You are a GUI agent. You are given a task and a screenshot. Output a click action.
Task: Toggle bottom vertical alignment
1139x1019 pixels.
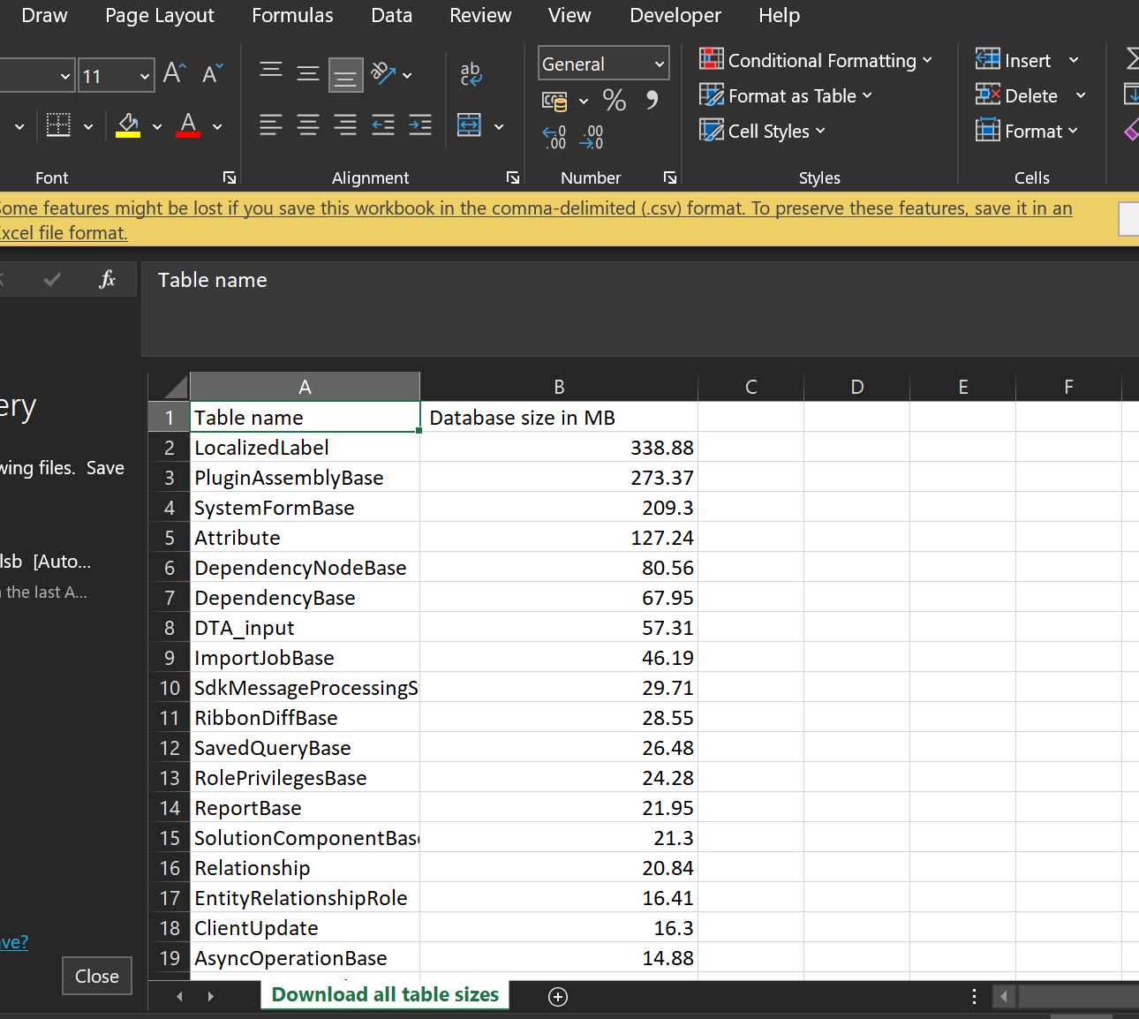pyautogui.click(x=345, y=75)
